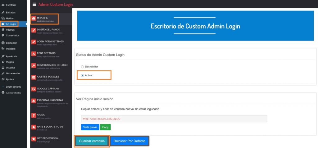Image resolution: width=318 pixels, height=148 pixels.
Task: Click the Exportar / Importar upload icon
Action: [x=34, y=101]
